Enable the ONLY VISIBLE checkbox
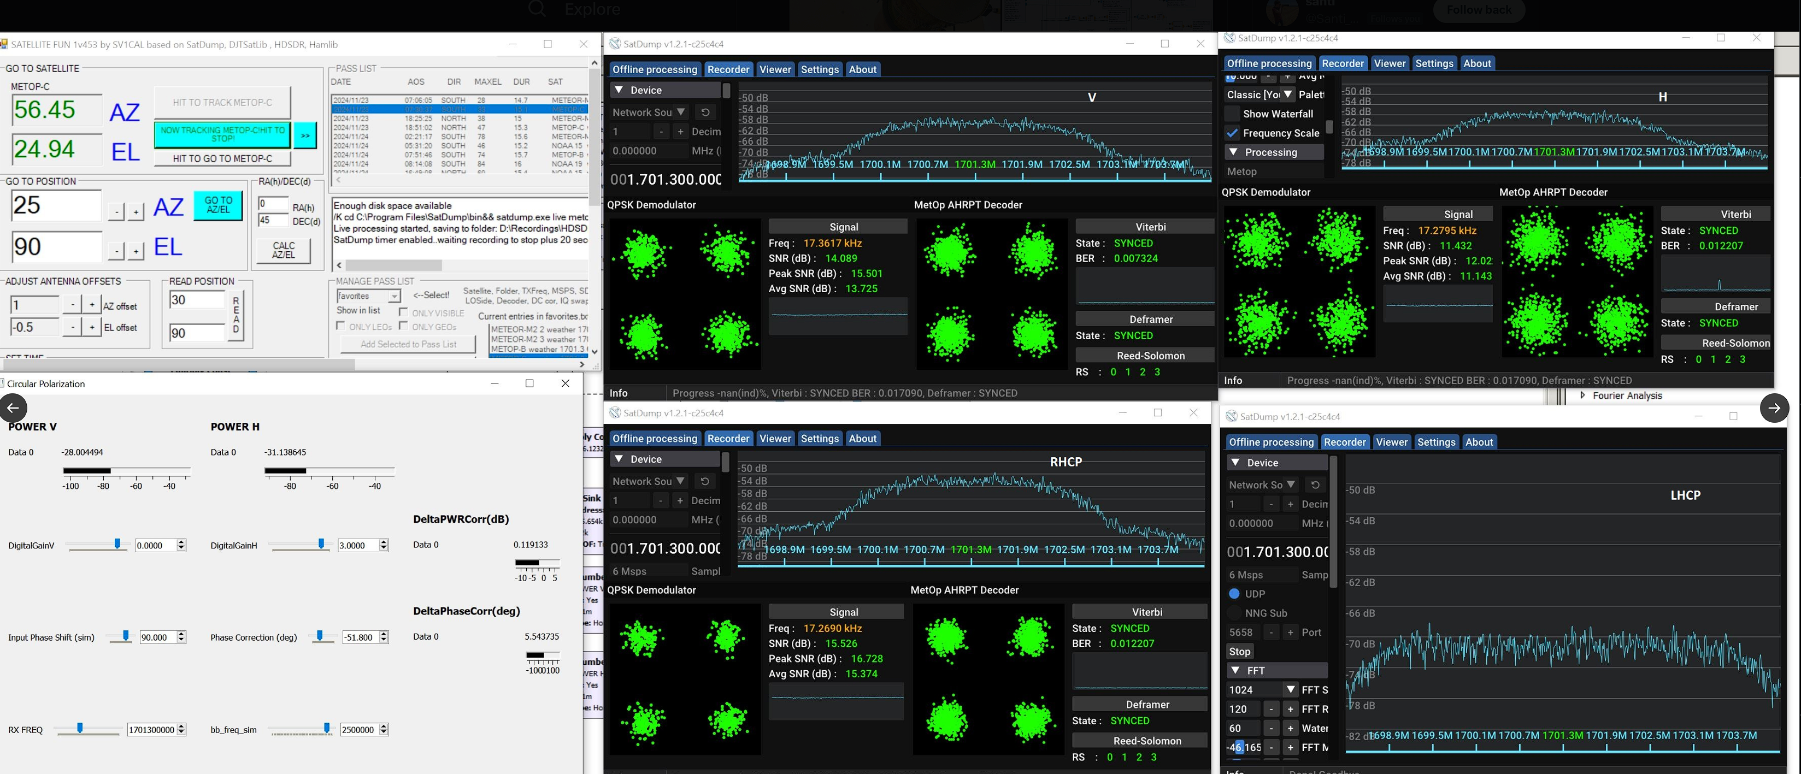Viewport: 1801px width, 774px height. (403, 312)
